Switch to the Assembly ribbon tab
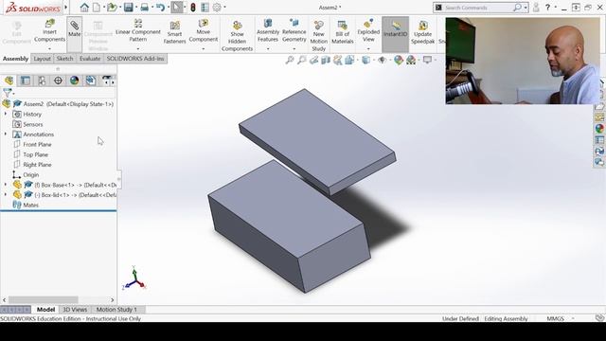This screenshot has height=341, width=606. pos(15,59)
